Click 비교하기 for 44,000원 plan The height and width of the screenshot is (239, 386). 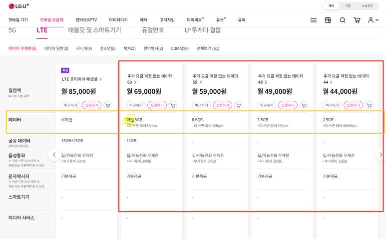332,105
